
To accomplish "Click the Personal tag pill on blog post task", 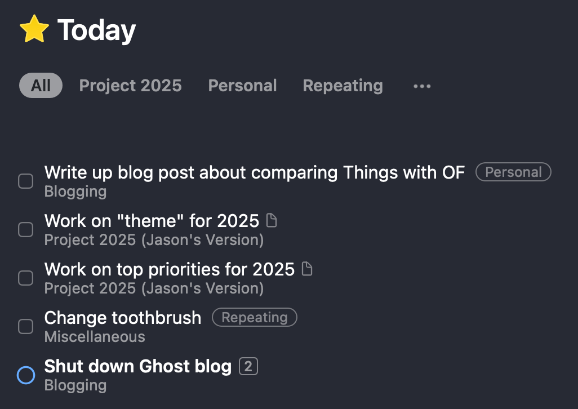I will tap(513, 172).
